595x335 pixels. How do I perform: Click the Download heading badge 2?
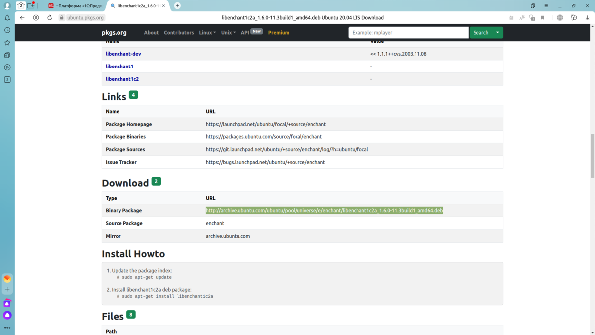point(156,181)
